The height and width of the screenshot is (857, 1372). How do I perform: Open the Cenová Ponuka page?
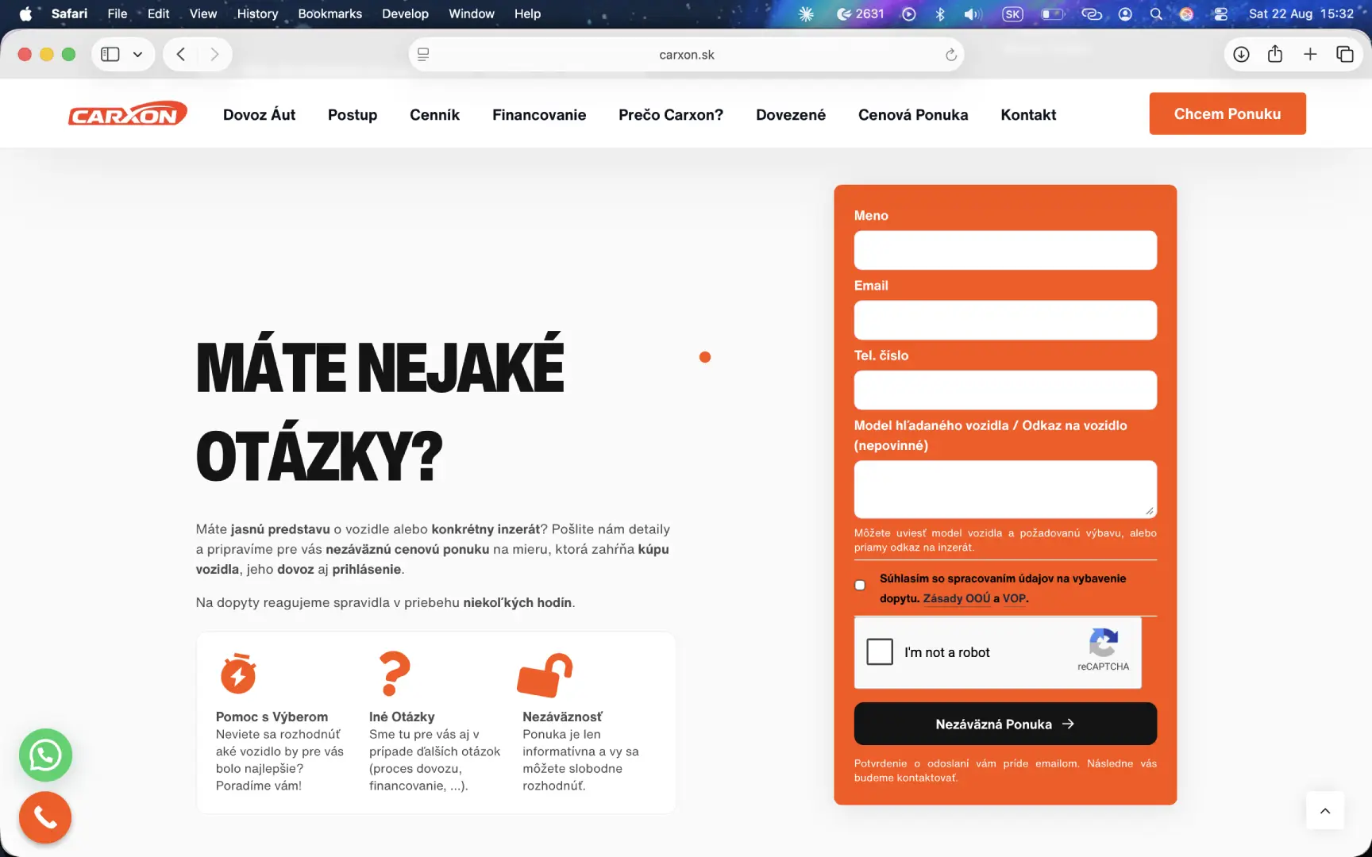click(913, 114)
